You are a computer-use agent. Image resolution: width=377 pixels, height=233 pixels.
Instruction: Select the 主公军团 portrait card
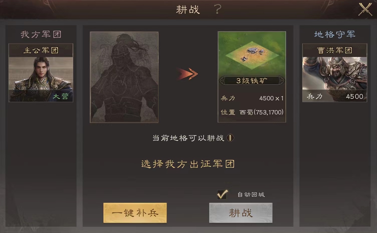41,73
